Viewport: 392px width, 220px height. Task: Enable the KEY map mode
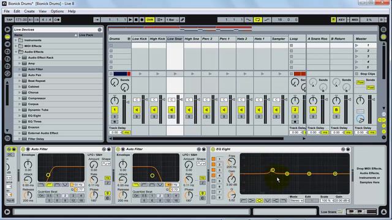coord(342,20)
